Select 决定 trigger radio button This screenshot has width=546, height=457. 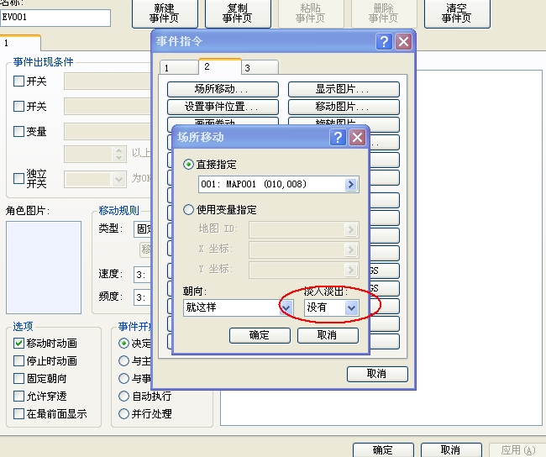[x=123, y=344]
